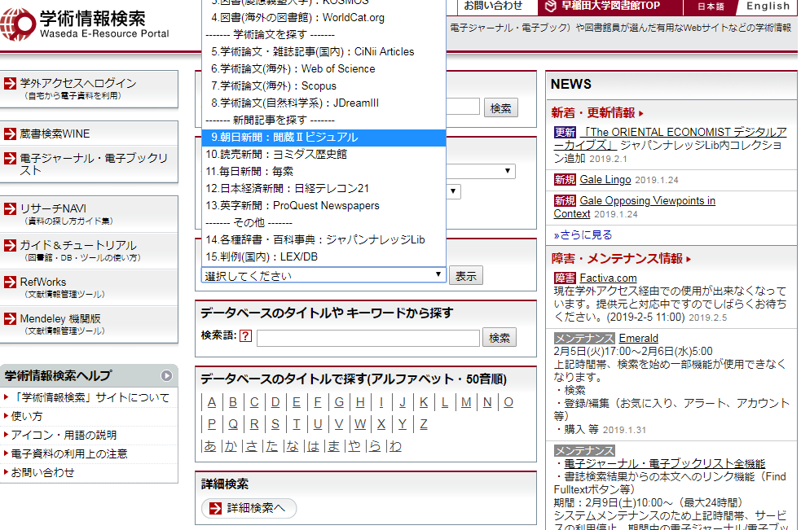Open the Factiva.com link
This screenshot has width=801, height=530.
point(609,278)
